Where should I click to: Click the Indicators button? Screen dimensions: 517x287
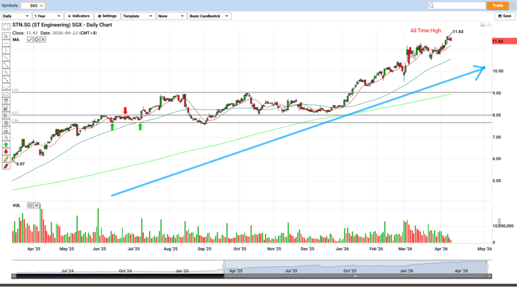point(78,16)
